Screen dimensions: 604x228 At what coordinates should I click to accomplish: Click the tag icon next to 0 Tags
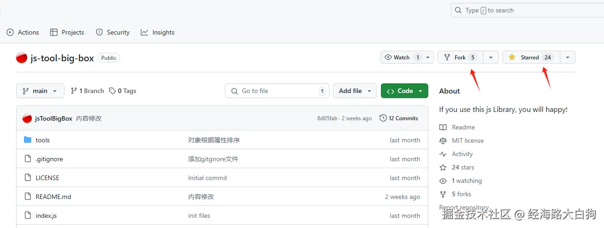[112, 91]
